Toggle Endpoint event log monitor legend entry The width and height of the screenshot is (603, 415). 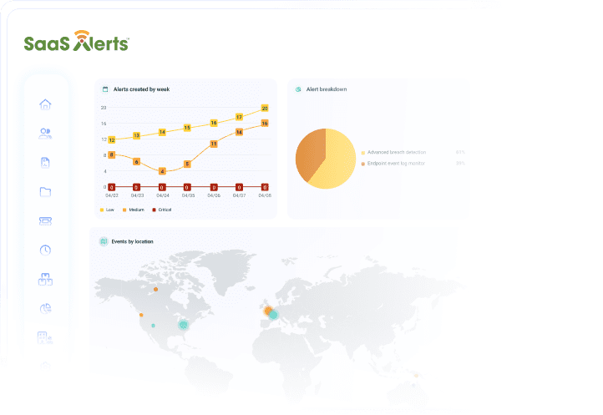[393, 164]
